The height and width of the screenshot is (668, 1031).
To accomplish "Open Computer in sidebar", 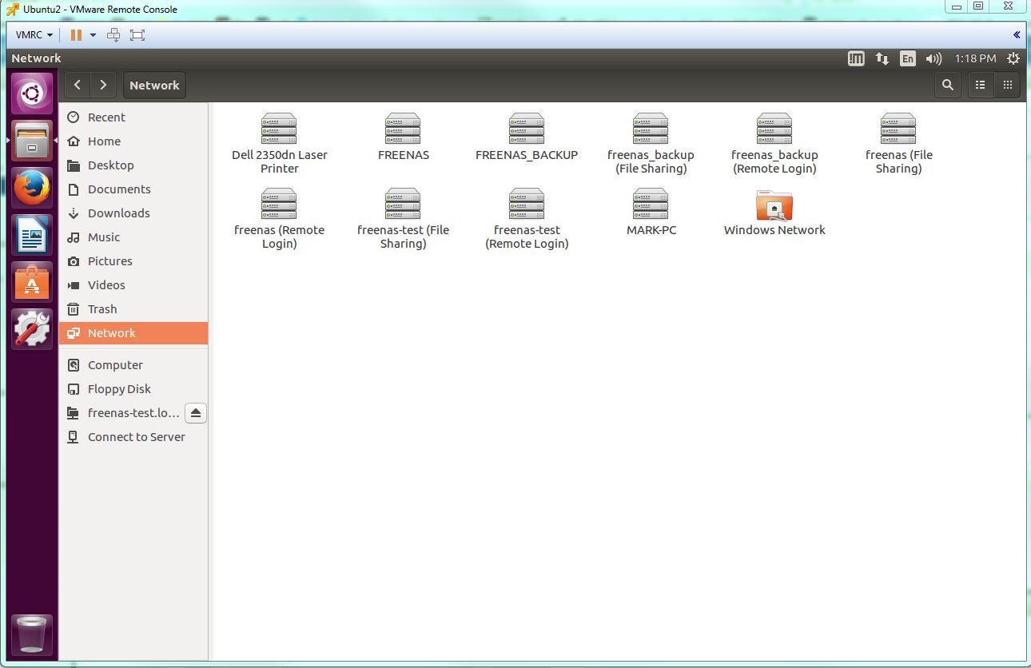I will (133, 365).
